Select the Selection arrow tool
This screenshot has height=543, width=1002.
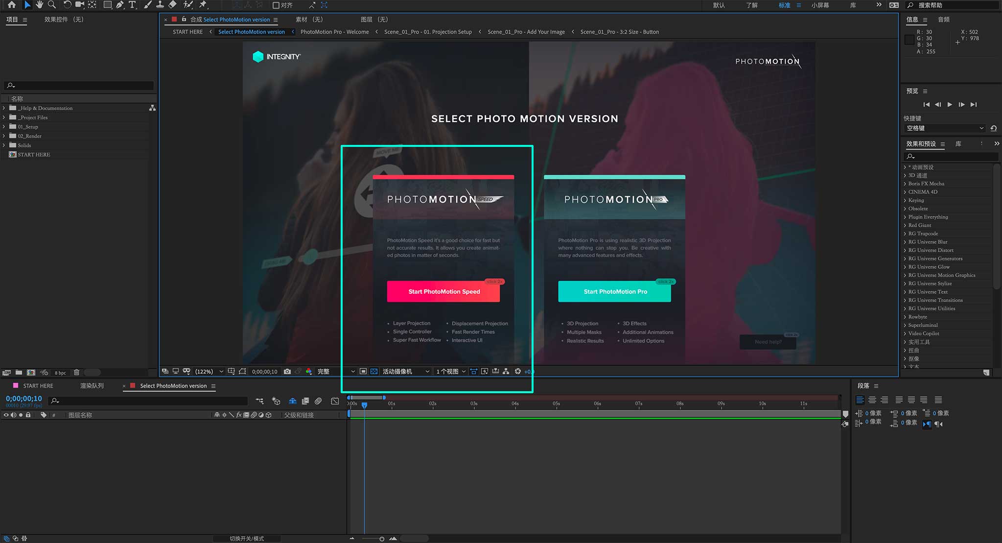click(27, 5)
